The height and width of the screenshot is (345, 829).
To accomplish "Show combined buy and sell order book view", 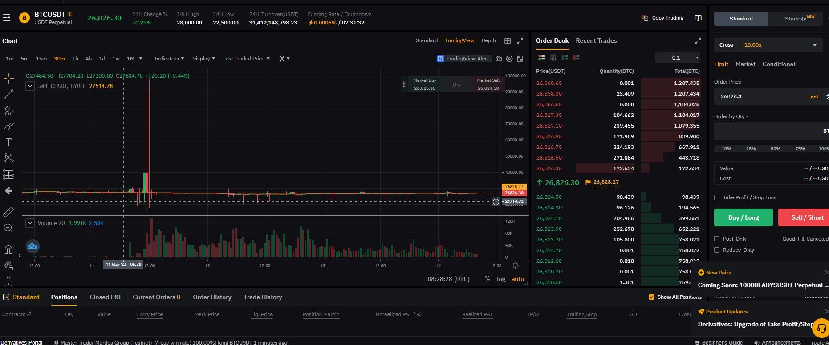I will [x=541, y=57].
